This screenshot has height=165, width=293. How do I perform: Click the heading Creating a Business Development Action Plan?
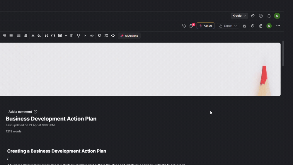(x=57, y=151)
